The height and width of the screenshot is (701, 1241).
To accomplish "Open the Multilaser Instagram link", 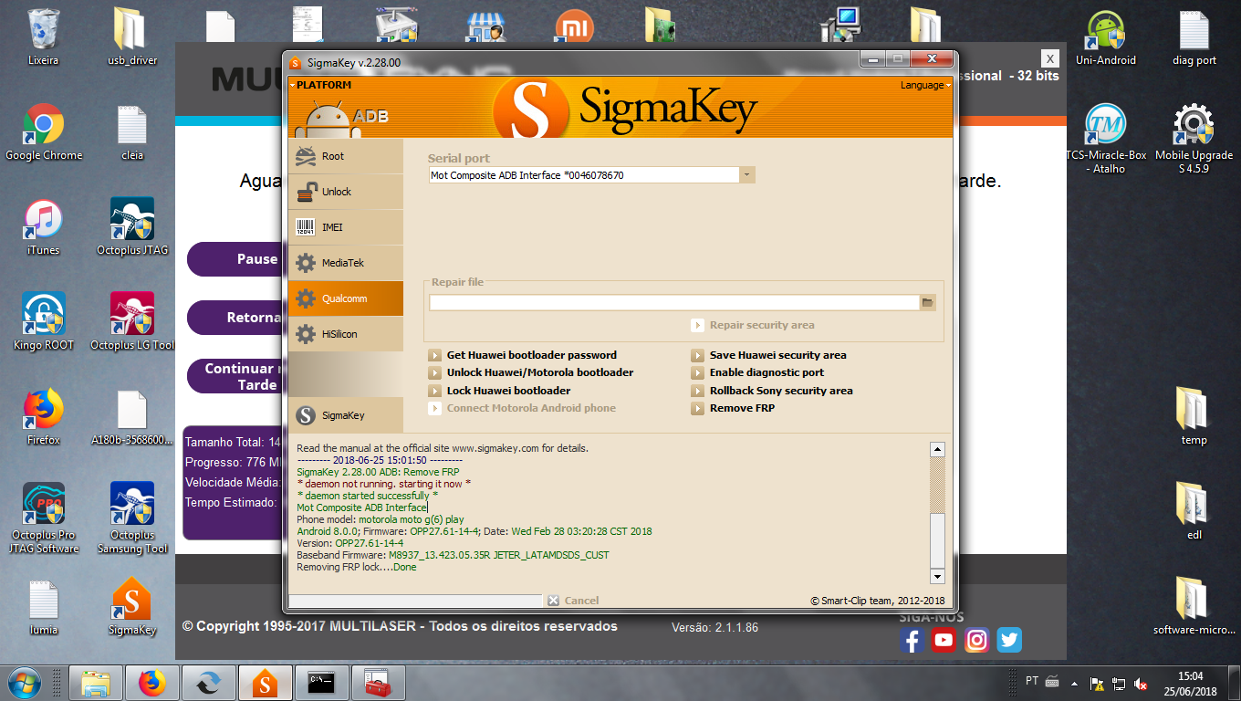I will pyautogui.click(x=976, y=640).
